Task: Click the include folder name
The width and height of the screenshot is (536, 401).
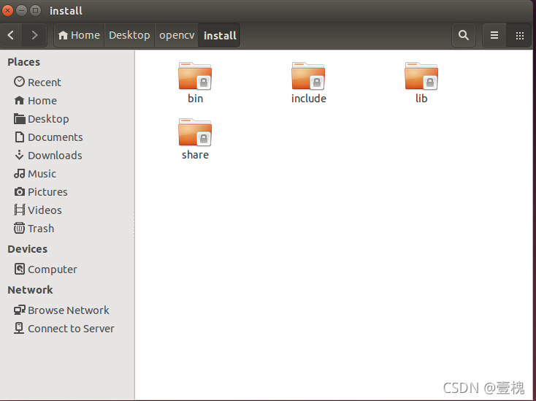Action: (x=309, y=99)
